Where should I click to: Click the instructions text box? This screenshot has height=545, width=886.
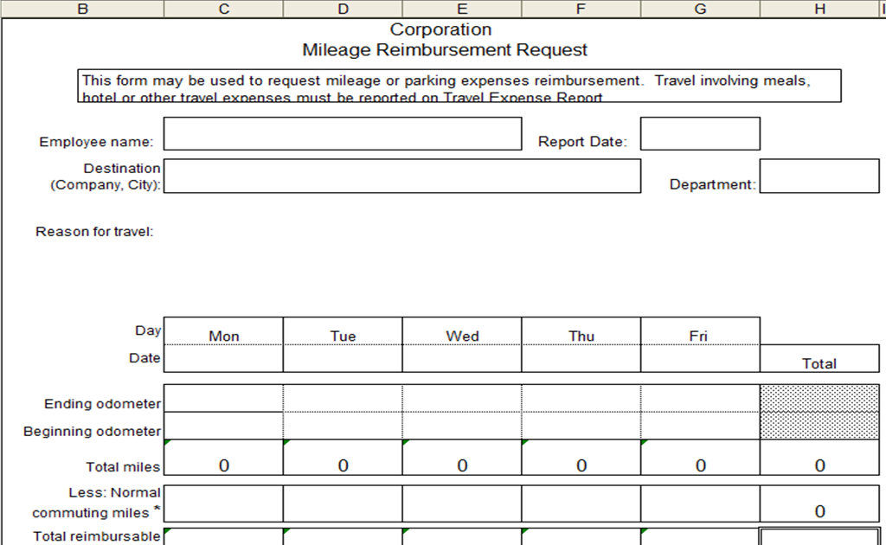(x=459, y=85)
